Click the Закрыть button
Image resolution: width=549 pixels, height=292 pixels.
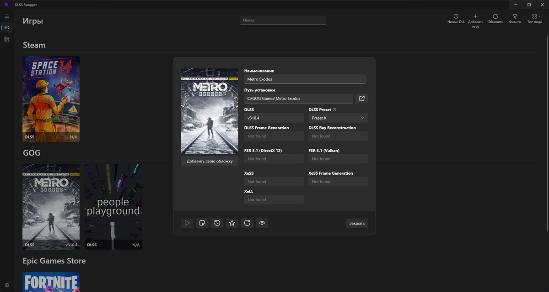point(357,223)
